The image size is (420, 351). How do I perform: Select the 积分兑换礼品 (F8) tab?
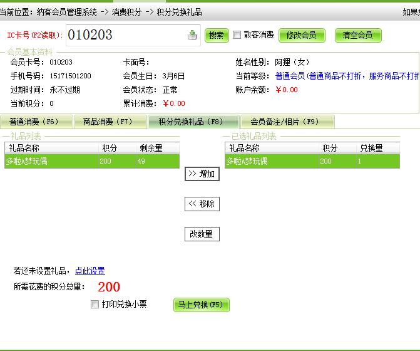tap(193, 122)
